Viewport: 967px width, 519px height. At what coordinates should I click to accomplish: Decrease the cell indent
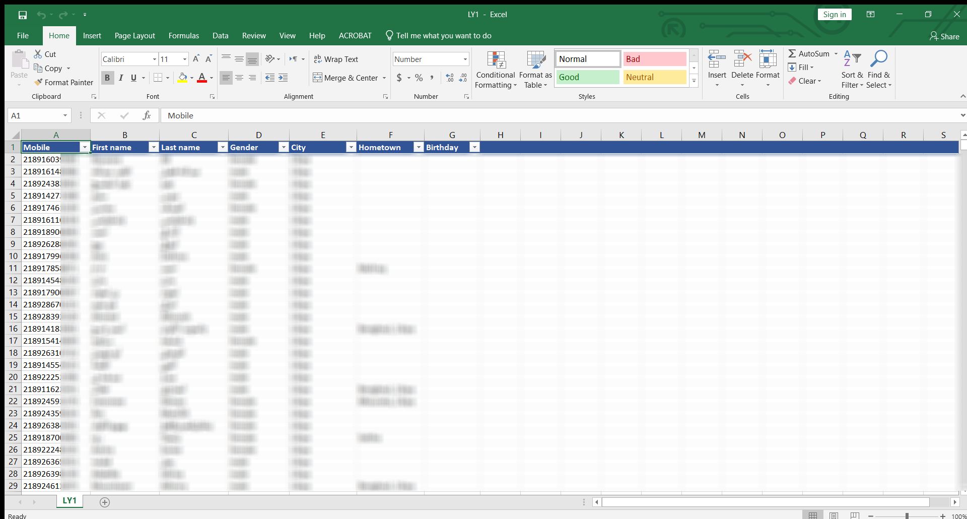pos(270,78)
